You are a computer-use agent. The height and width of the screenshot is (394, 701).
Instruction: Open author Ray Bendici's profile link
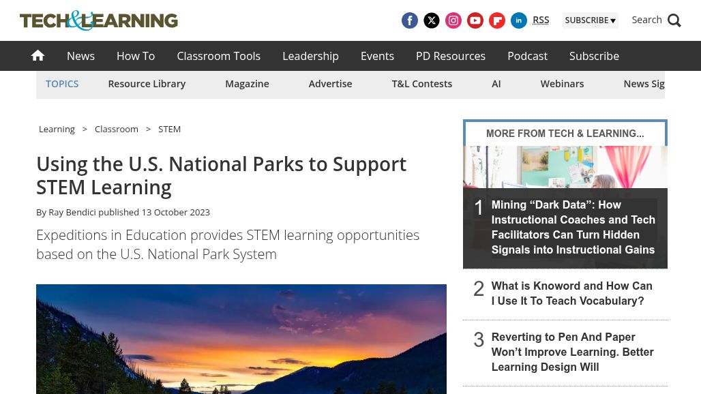72,212
